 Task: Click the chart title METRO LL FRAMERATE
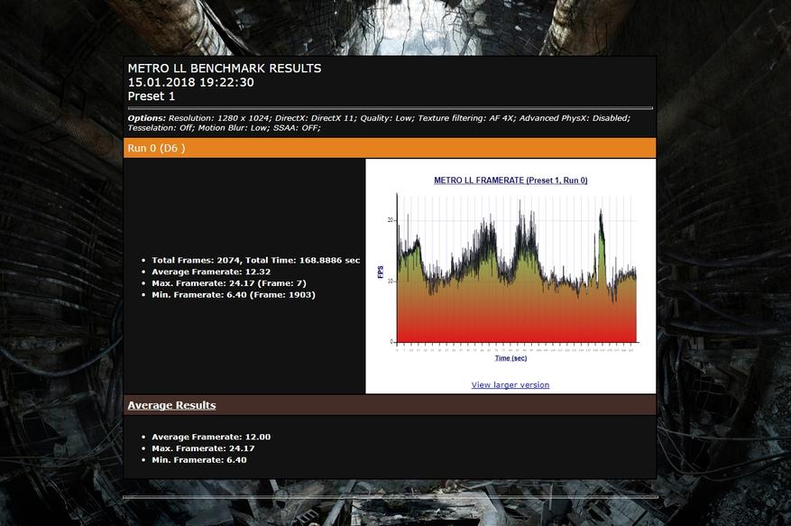(510, 180)
